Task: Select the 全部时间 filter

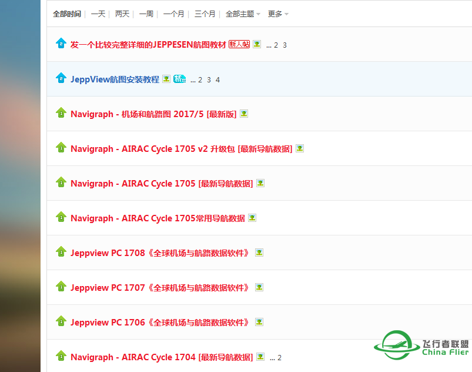Action: [x=67, y=14]
